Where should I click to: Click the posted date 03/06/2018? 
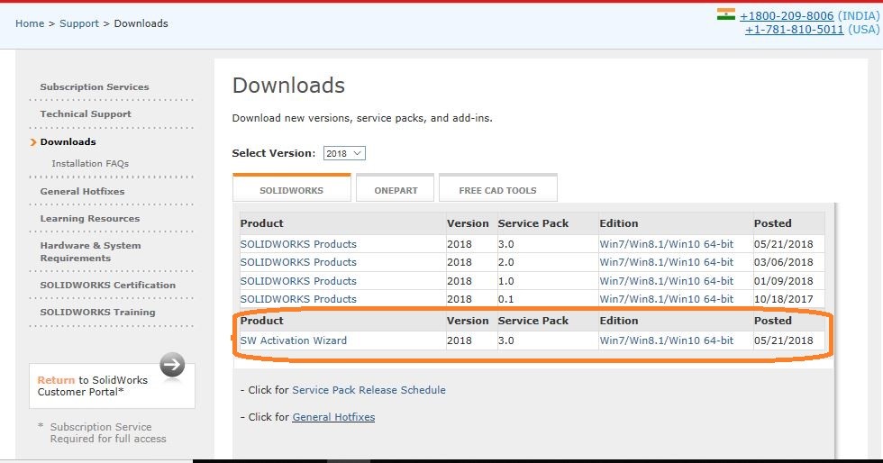click(783, 262)
